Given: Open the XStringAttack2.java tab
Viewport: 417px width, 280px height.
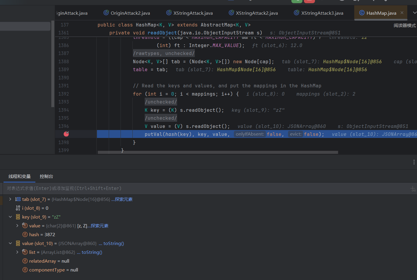Looking at the screenshot, I should (256, 13).
